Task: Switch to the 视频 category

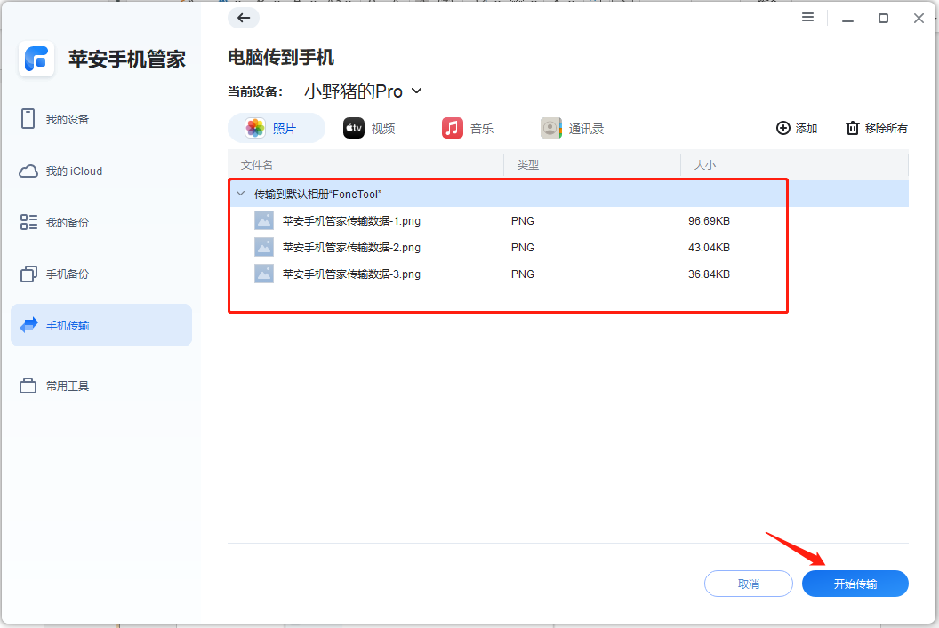Action: [x=371, y=128]
